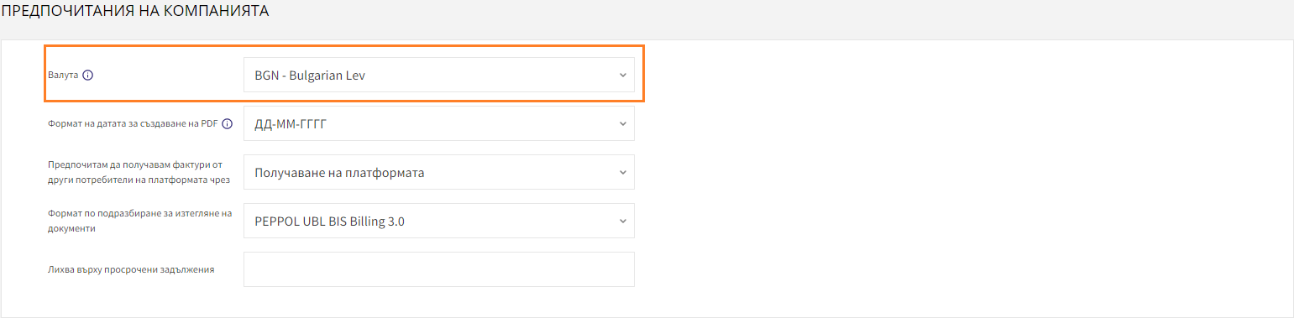Image resolution: width=1294 pixels, height=318 pixels.
Task: Click the orange highlighted frame around Валута row
Action: click(x=344, y=46)
